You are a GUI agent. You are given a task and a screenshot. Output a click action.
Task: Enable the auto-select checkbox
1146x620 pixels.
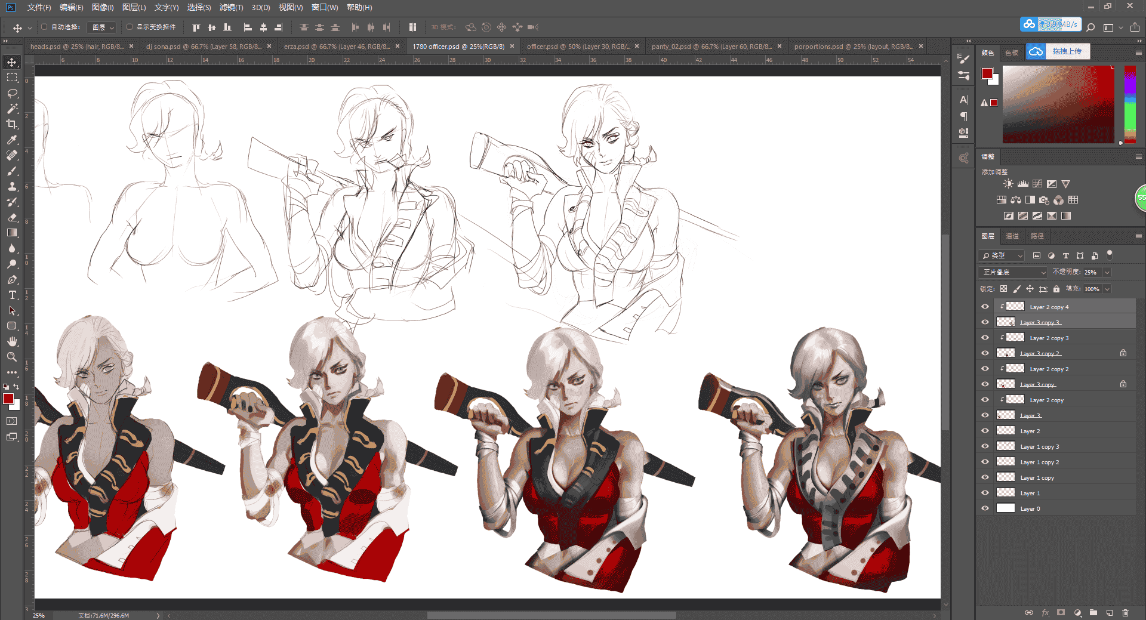pyautogui.click(x=44, y=27)
